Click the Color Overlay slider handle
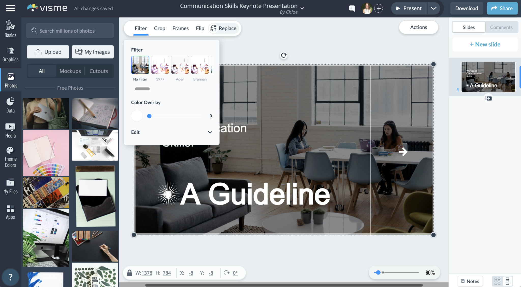 point(149,116)
